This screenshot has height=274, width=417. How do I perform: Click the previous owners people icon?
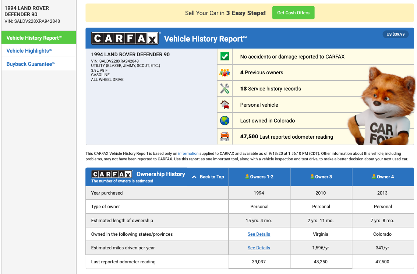point(225,72)
